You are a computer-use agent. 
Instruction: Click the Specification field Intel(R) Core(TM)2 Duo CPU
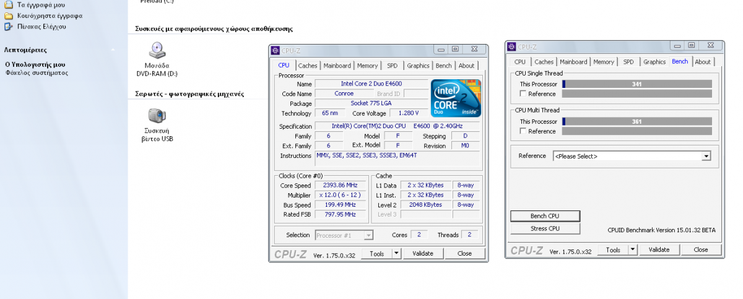click(398, 126)
